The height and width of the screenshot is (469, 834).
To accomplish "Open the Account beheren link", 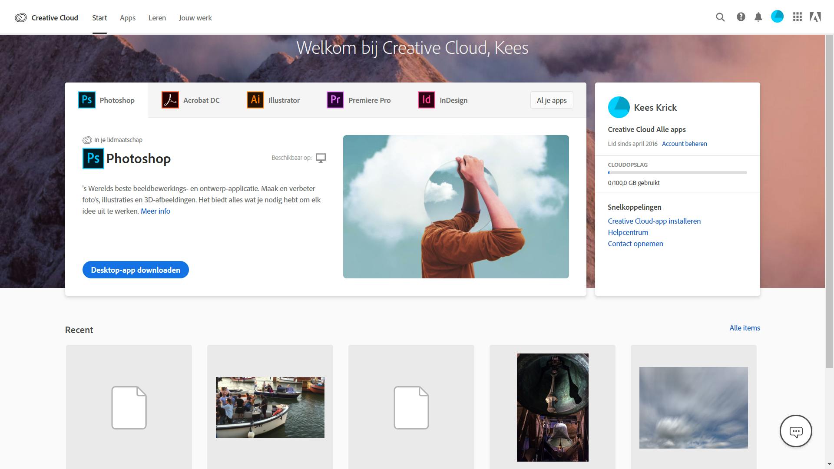I will (684, 144).
